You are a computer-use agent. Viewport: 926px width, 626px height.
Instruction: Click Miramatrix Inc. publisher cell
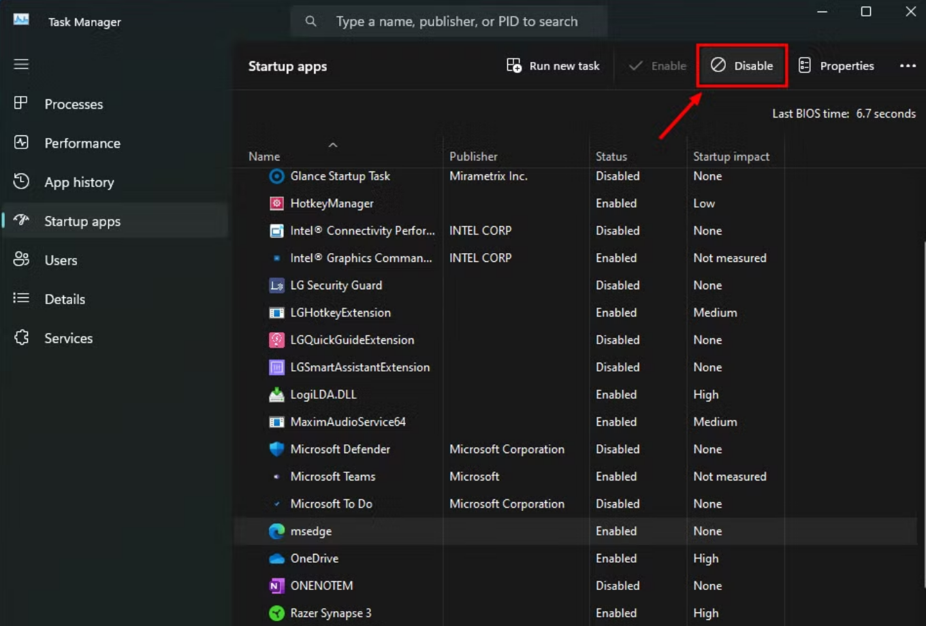(488, 176)
